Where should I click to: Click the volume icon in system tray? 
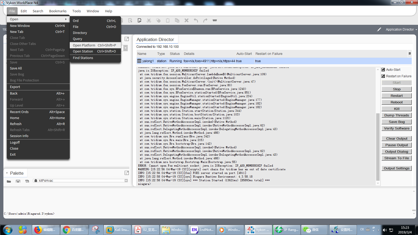coord(385,230)
